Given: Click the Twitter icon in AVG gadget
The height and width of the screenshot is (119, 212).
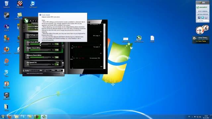Looking at the screenshot, I should [202, 18].
